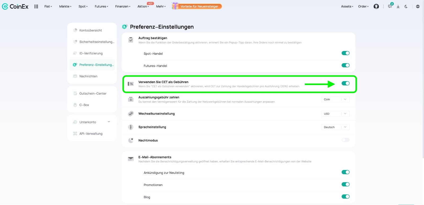This screenshot has height=205, width=424.
Task: Switch to dark mode via moon icon
Action: 406,6
